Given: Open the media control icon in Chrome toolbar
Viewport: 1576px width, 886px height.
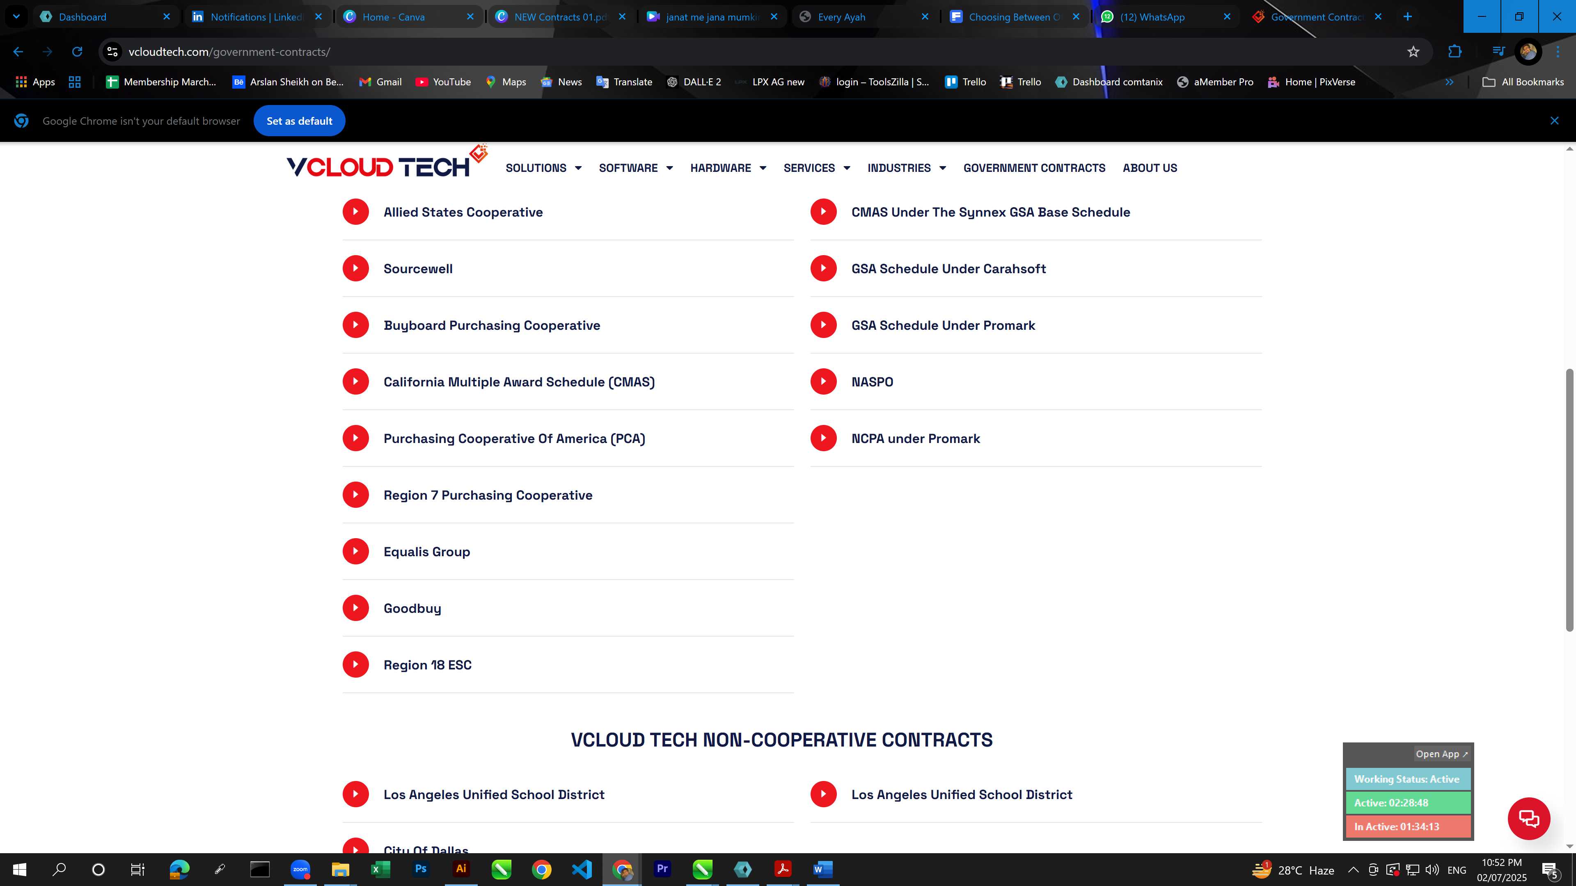Looking at the screenshot, I should [x=1498, y=52].
